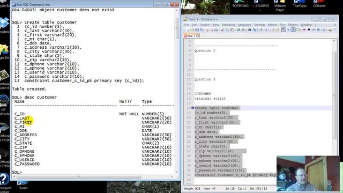The image size is (343, 193).
Task: Open the Plugins menu
Action: tap(293, 25)
